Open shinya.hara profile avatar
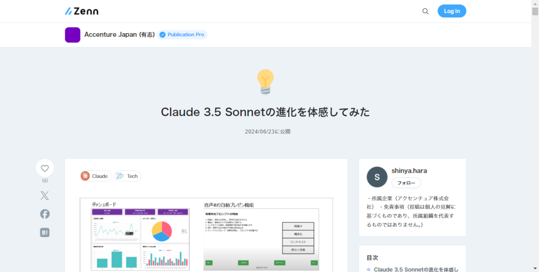 (377, 177)
